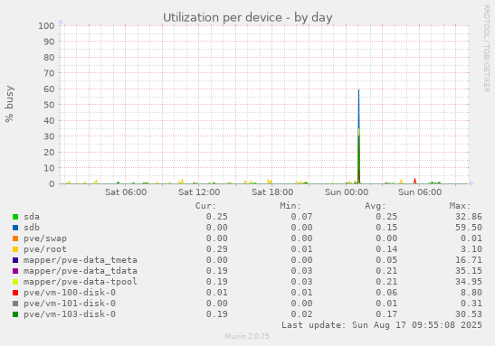Click the 'Sun 06:00' x-axis label

420,192
